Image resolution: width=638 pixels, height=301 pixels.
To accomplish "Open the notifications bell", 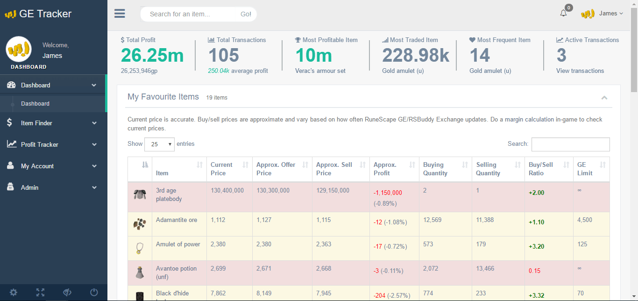I will click(x=563, y=13).
